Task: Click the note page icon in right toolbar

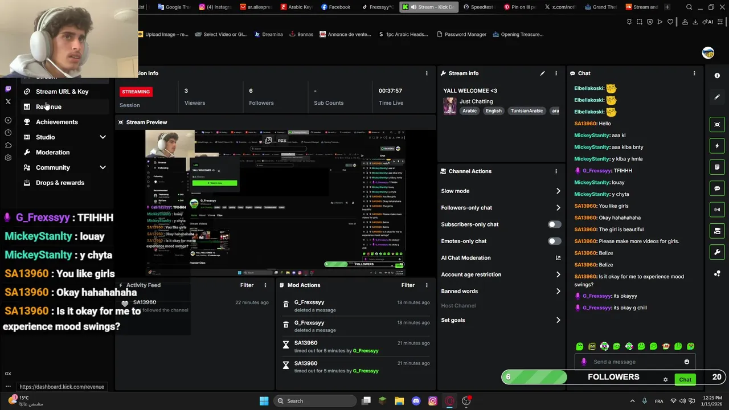Action: click(x=717, y=167)
